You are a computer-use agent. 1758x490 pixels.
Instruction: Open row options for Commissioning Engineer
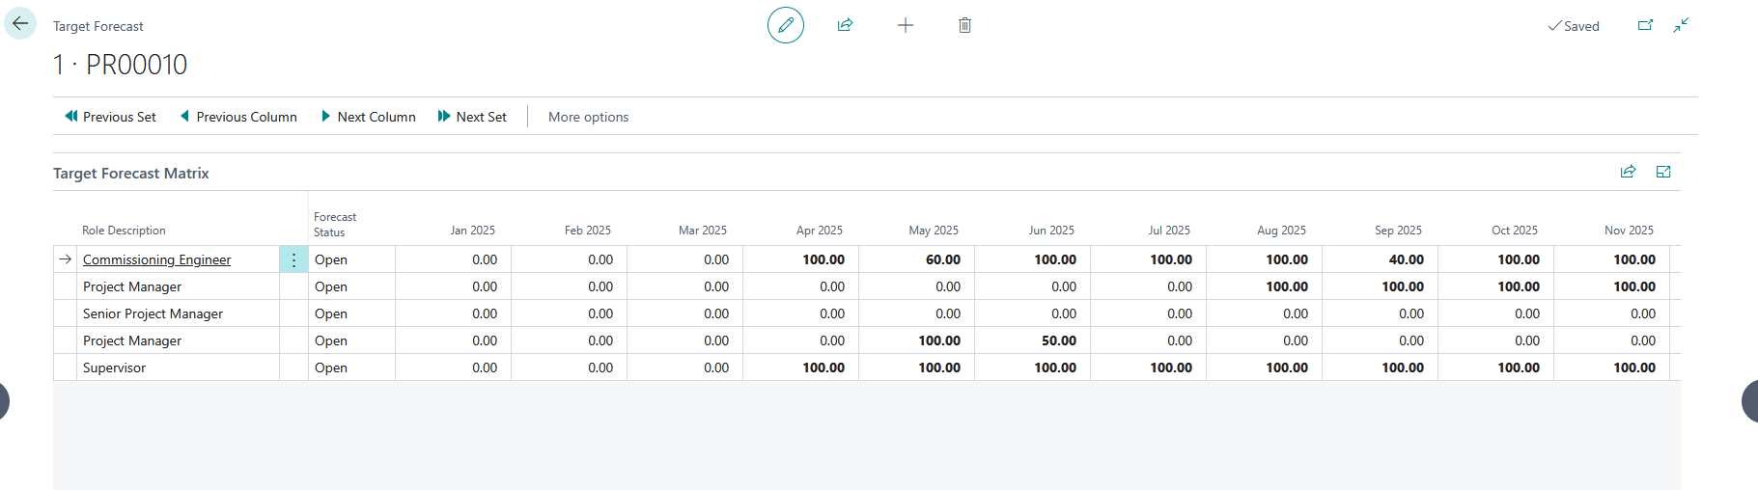(293, 260)
